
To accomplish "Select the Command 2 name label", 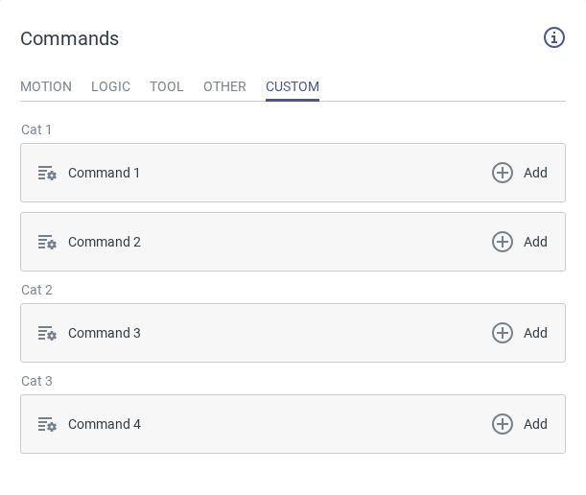I will [x=105, y=242].
